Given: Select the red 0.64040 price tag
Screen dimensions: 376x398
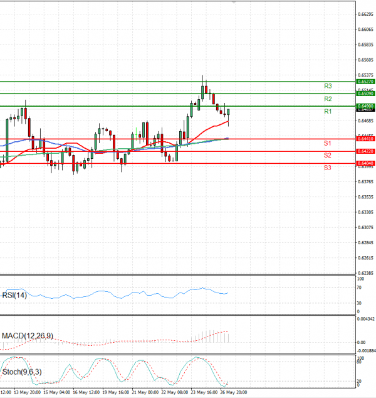Looking at the screenshot, I should tap(365, 163).
